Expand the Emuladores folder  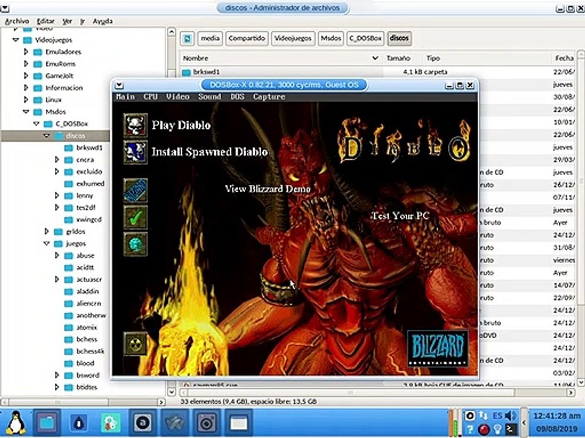point(26,52)
